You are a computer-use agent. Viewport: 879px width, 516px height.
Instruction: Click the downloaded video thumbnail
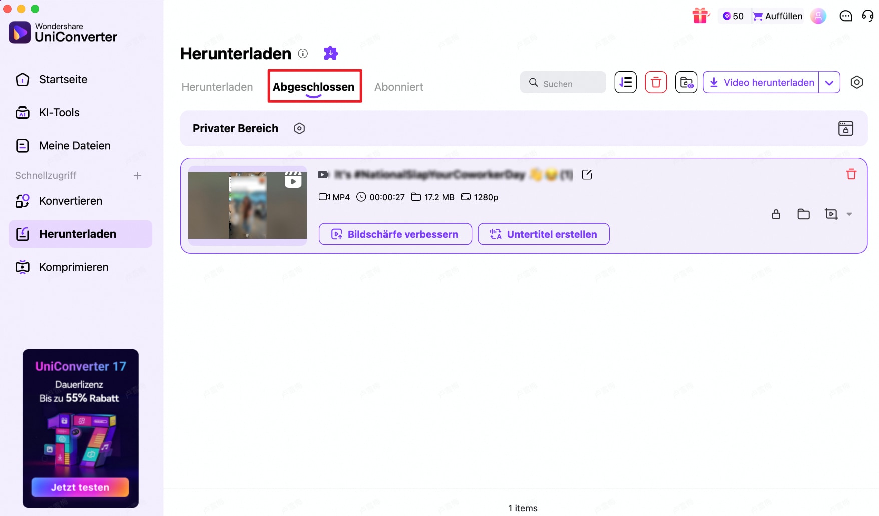point(247,205)
